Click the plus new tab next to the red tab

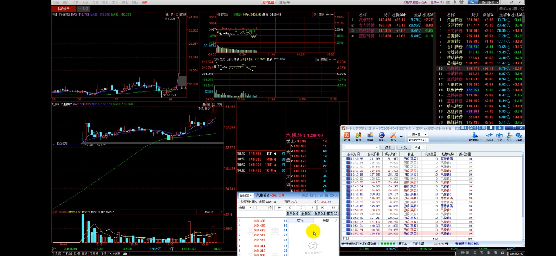(84, 8)
